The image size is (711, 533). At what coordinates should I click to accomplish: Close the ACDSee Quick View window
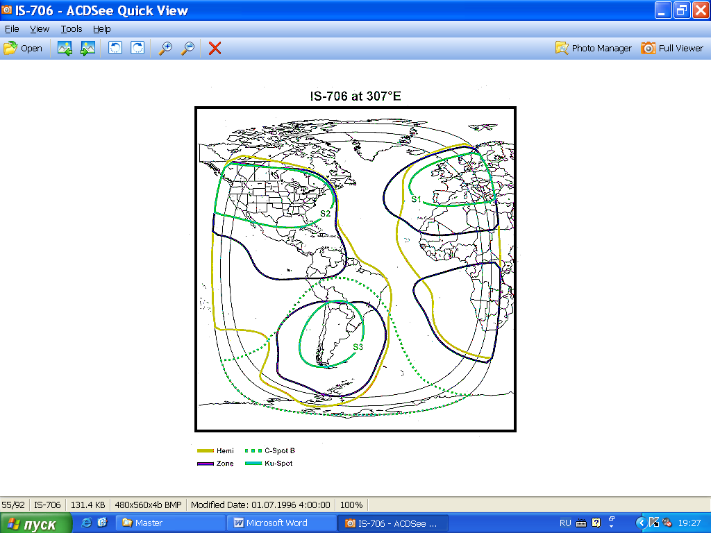click(700, 10)
